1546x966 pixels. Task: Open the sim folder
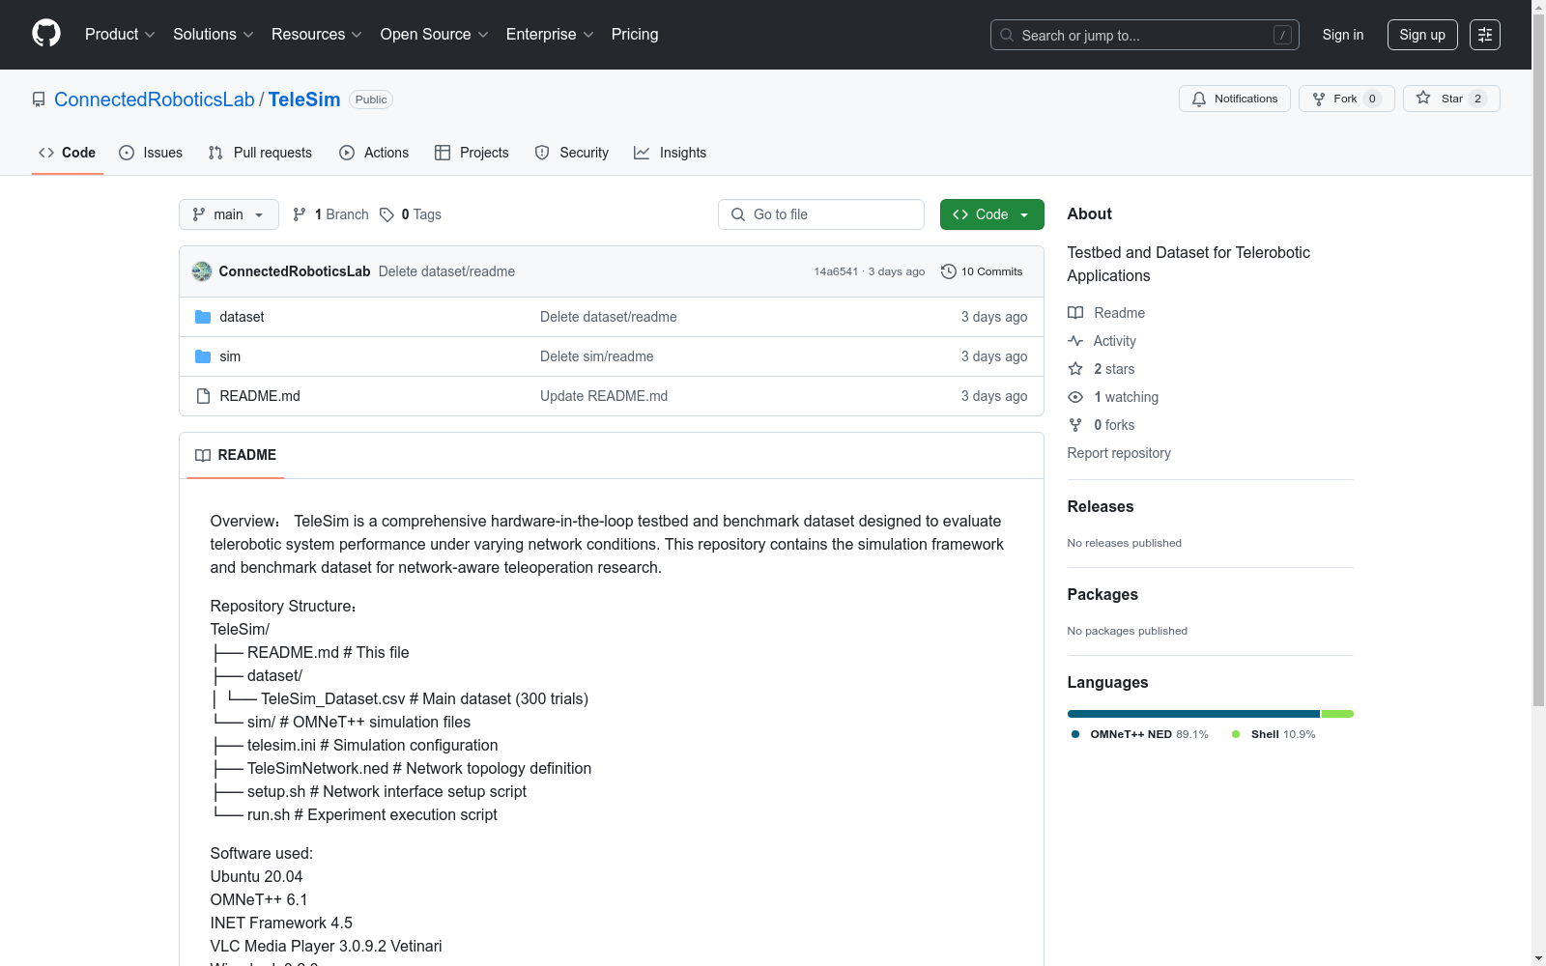point(230,356)
